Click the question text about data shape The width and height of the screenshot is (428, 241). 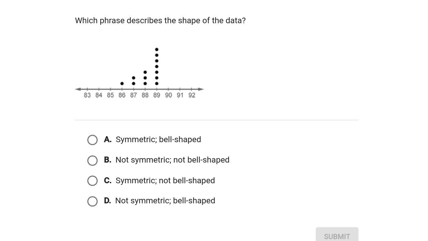point(160,21)
